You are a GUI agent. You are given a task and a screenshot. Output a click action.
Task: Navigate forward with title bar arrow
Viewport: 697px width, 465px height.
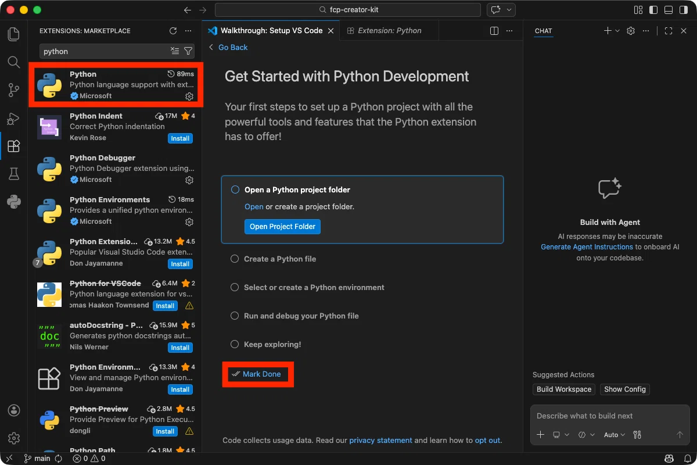tap(203, 10)
